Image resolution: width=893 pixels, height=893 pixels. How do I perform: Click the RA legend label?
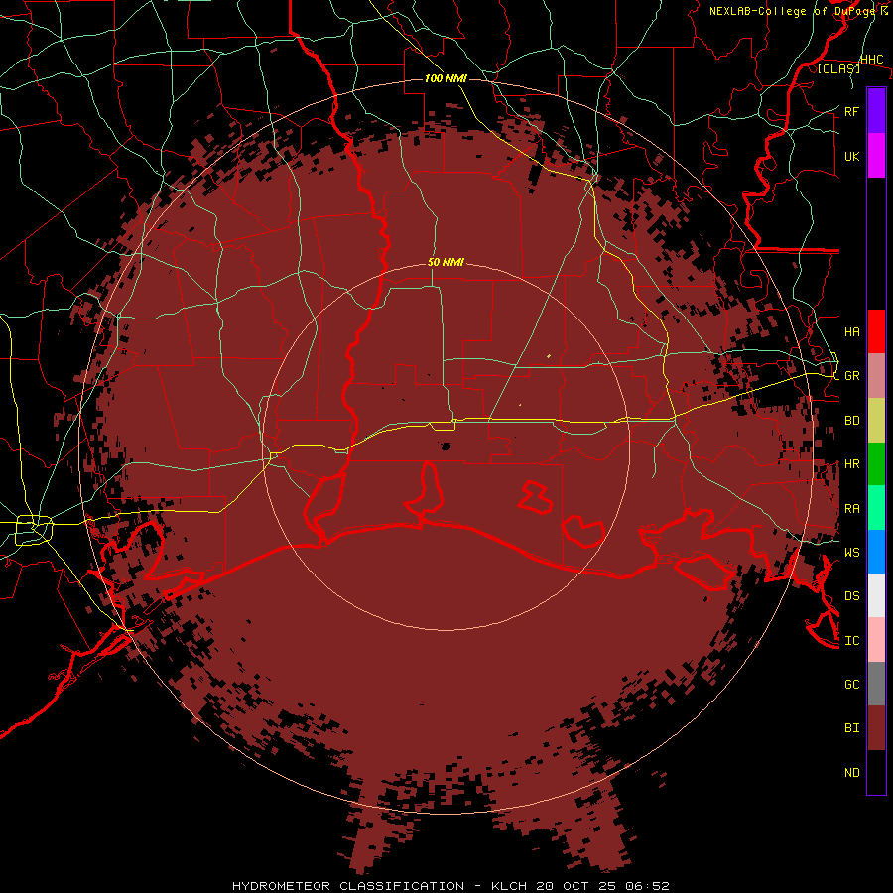[852, 509]
